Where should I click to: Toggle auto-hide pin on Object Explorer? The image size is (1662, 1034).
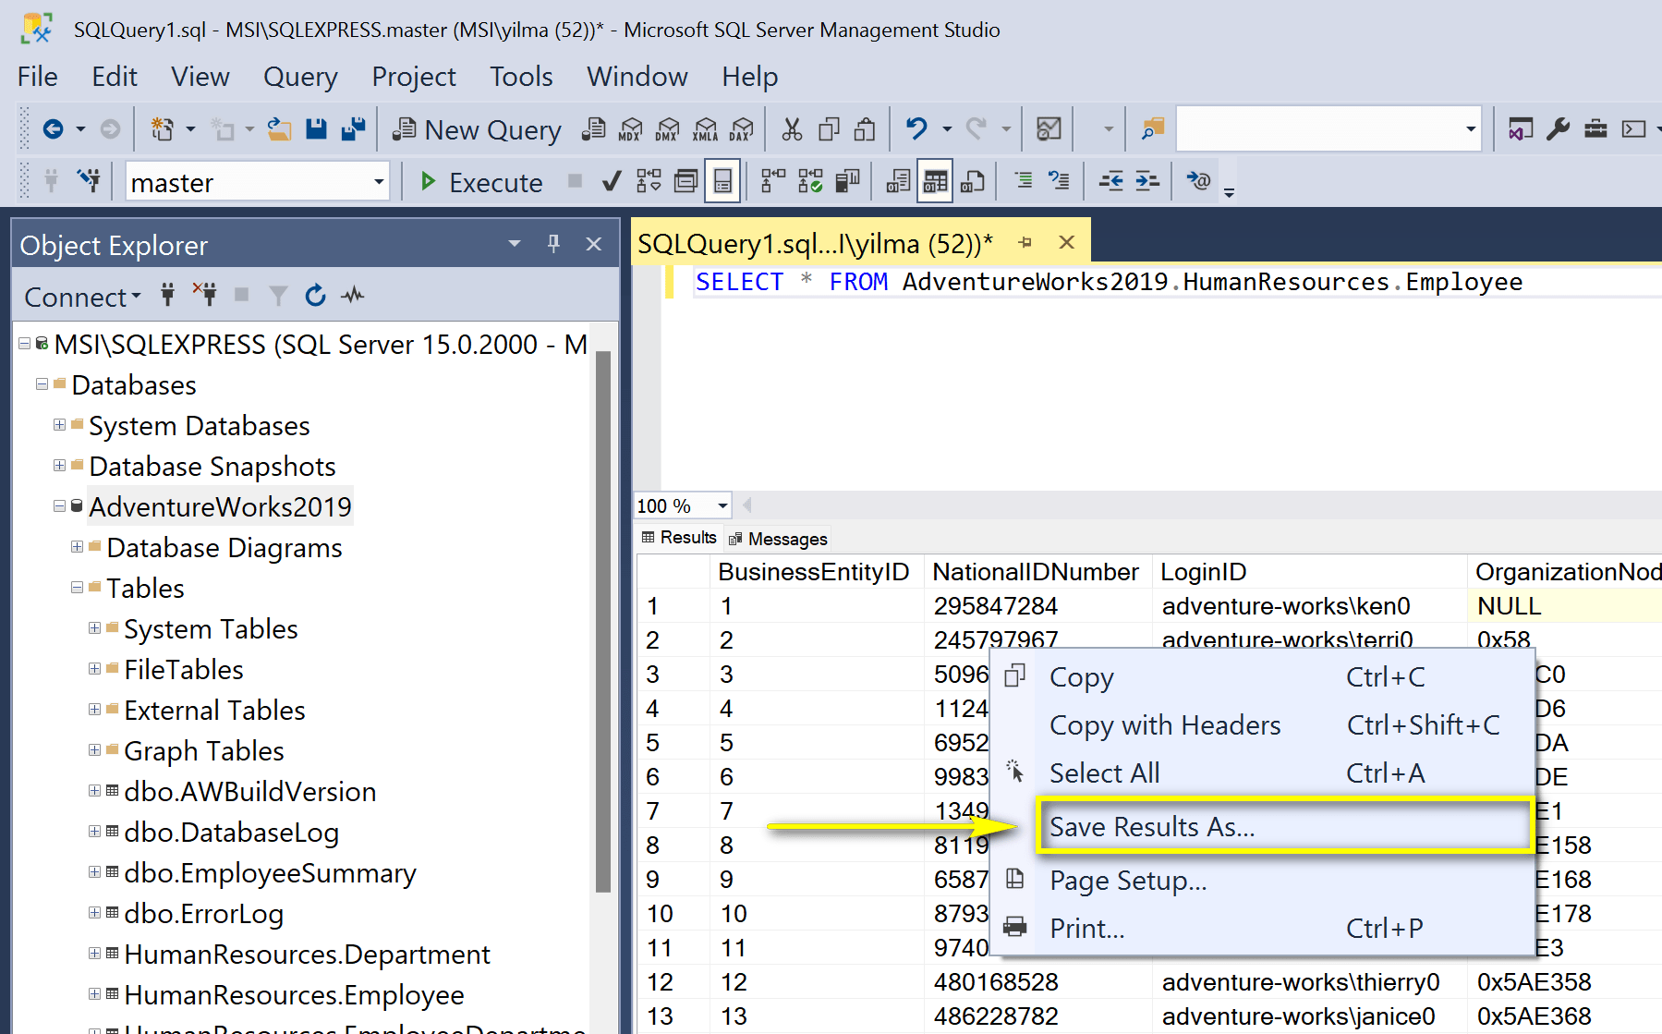pyautogui.click(x=553, y=244)
